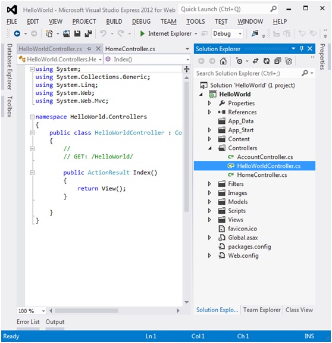This screenshot has width=332, height=343.
Task: Click the Refresh icon in Solution Explorer
Action: coord(267,61)
